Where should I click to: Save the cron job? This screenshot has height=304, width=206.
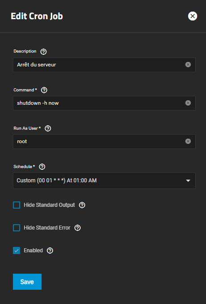click(x=27, y=282)
